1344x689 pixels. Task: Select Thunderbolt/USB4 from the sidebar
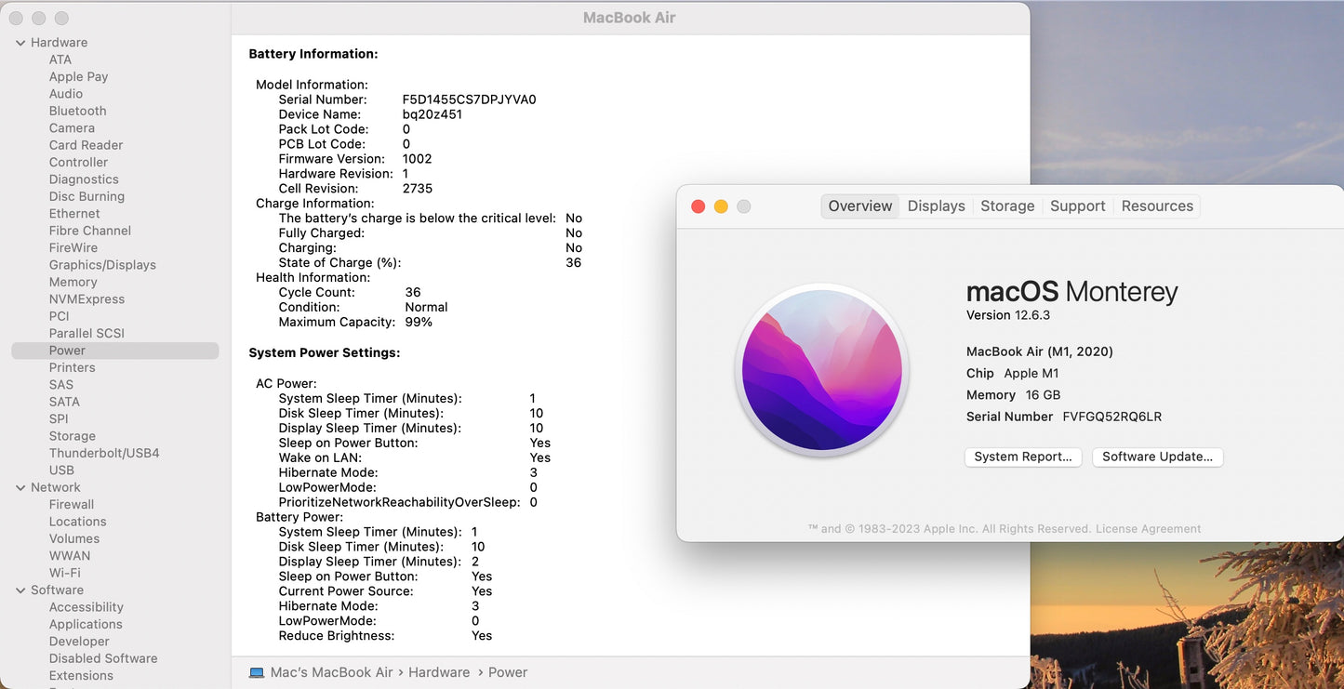[104, 453]
